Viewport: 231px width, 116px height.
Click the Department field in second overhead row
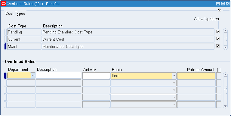pos(21,83)
